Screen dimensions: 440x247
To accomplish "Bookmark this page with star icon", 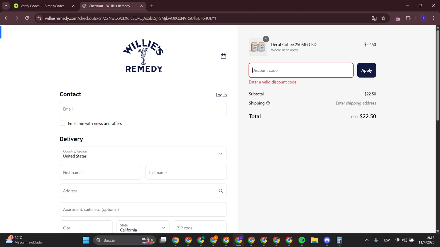I will [383, 18].
